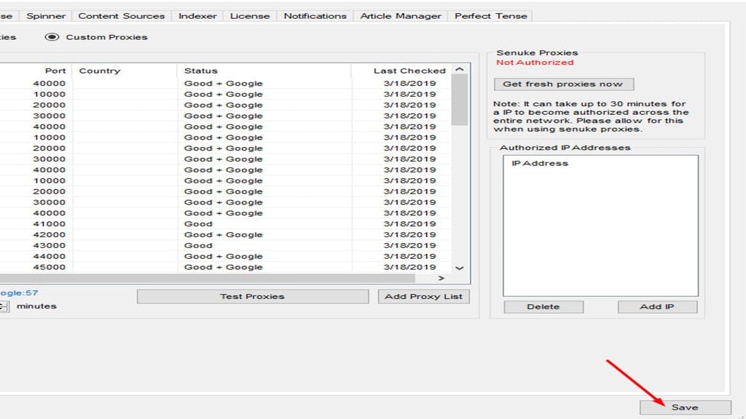Image resolution: width=746 pixels, height=419 pixels.
Task: Click the Add IP button
Action: (657, 307)
